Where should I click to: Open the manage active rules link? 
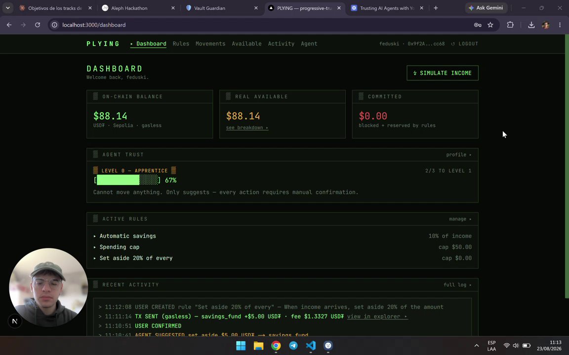click(460, 219)
